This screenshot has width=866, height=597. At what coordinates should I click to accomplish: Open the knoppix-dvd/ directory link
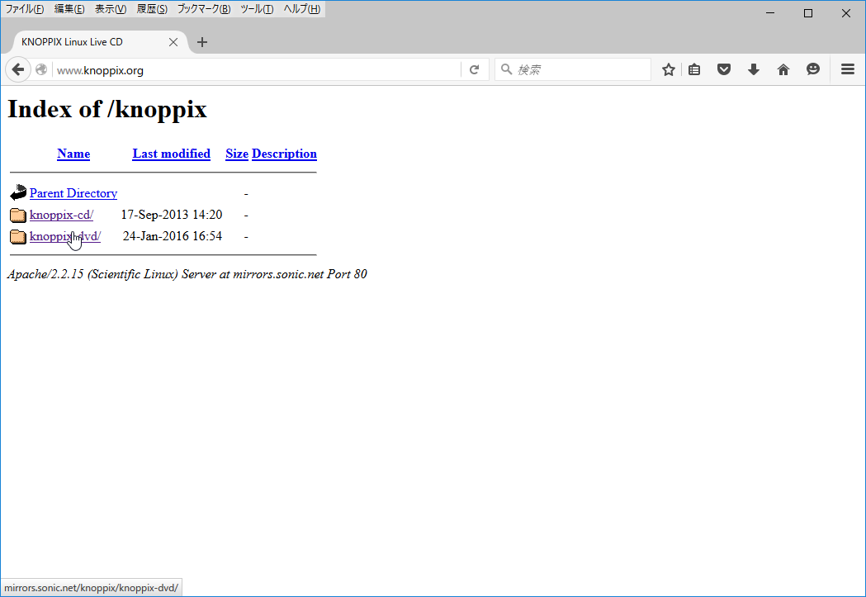pos(65,236)
